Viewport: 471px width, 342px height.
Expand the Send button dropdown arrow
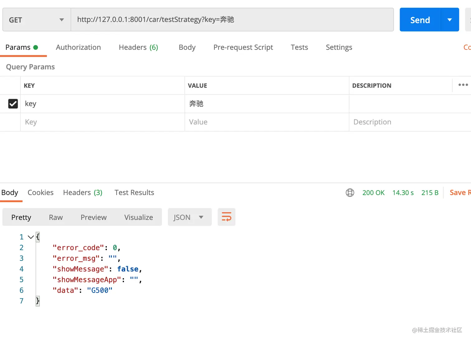click(x=450, y=20)
